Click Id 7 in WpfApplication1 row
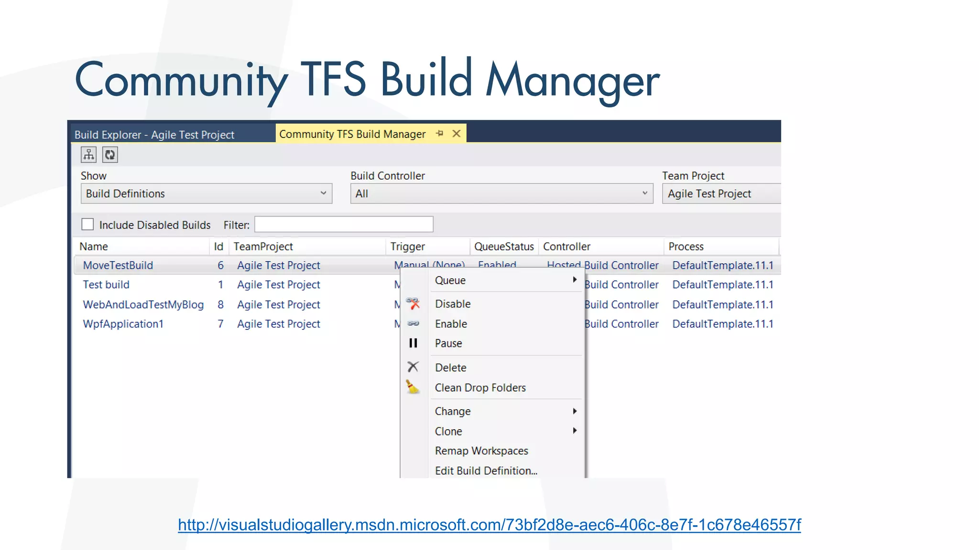Screen dimensions: 979x550 point(220,324)
